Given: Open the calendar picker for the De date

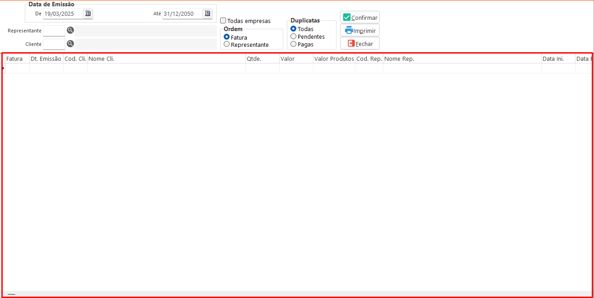Looking at the screenshot, I should pos(87,14).
